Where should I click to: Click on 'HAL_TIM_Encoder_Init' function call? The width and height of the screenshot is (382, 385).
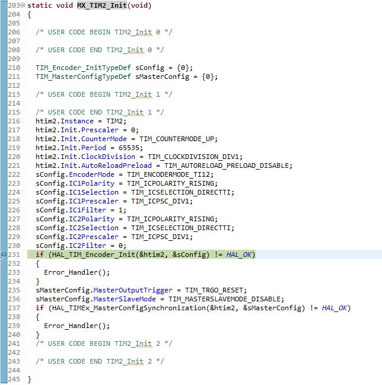(x=94, y=254)
